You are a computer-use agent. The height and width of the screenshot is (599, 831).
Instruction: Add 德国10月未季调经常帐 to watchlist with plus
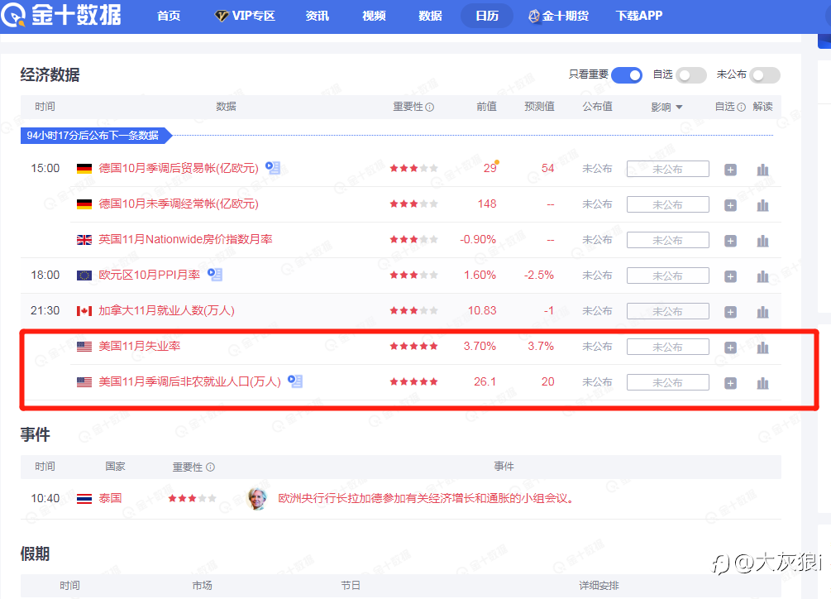(730, 205)
